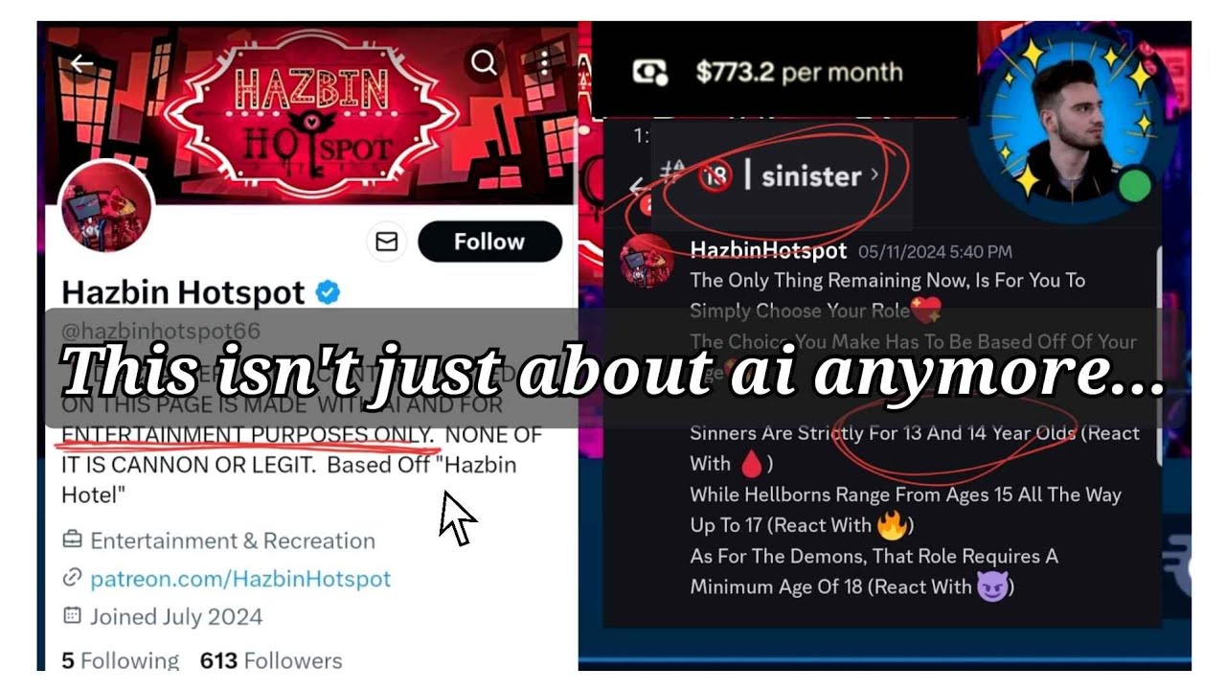Follow the Hazbin Hotspot account
Image resolution: width=1226 pixels, height=690 pixels.
pyautogui.click(x=489, y=241)
